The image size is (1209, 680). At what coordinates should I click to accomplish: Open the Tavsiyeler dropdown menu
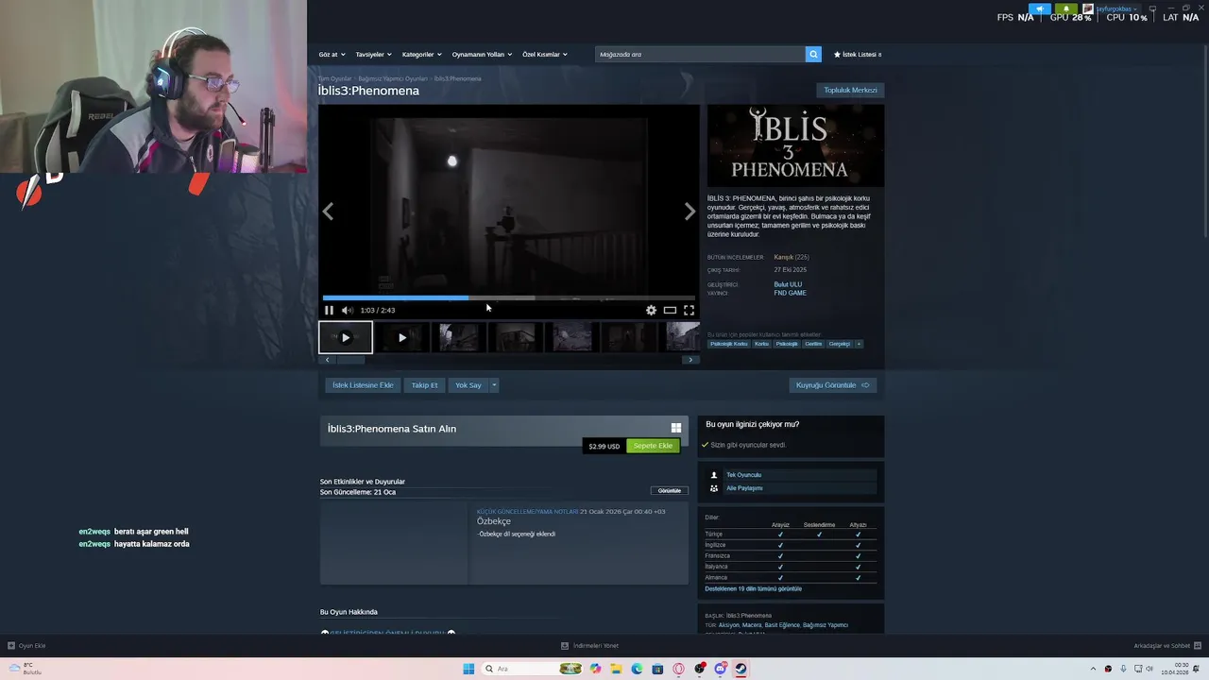click(x=373, y=54)
